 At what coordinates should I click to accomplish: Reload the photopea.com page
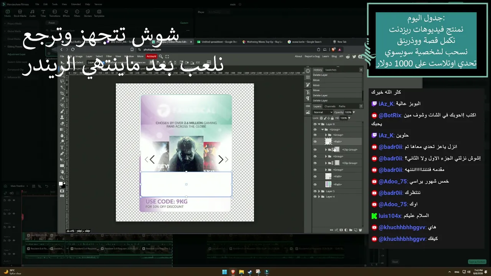click(73, 49)
